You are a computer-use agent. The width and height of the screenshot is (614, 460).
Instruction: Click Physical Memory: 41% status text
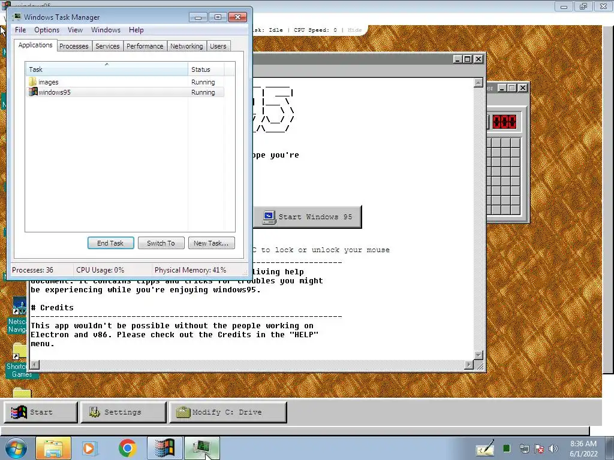click(x=190, y=270)
